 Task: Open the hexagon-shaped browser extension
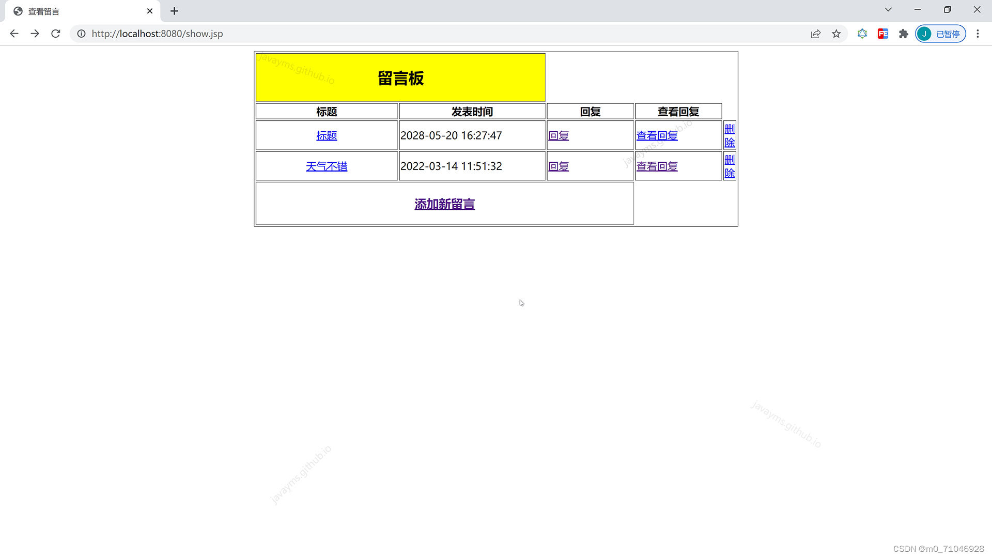click(862, 34)
